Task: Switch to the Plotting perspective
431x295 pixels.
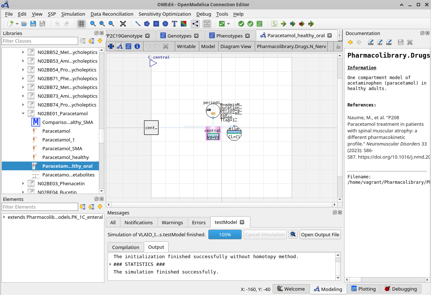Action: tap(363, 289)
